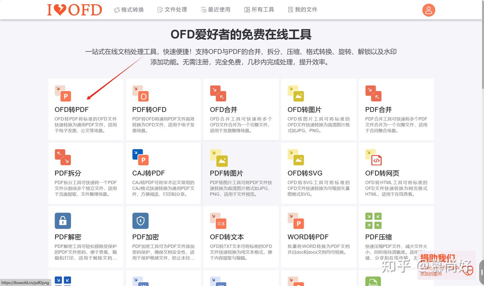
Task: Click the PDF压缩 green arrows icon
Action: point(373,221)
